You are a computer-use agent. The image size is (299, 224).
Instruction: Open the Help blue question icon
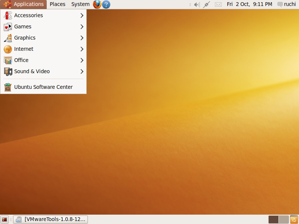click(x=106, y=4)
